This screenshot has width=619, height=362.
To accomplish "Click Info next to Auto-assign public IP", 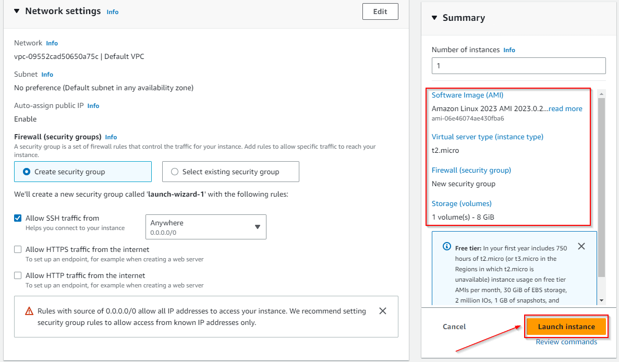I will pos(93,105).
